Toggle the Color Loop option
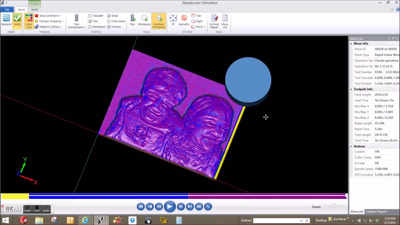The height and width of the screenshot is (225, 400). tap(29, 21)
